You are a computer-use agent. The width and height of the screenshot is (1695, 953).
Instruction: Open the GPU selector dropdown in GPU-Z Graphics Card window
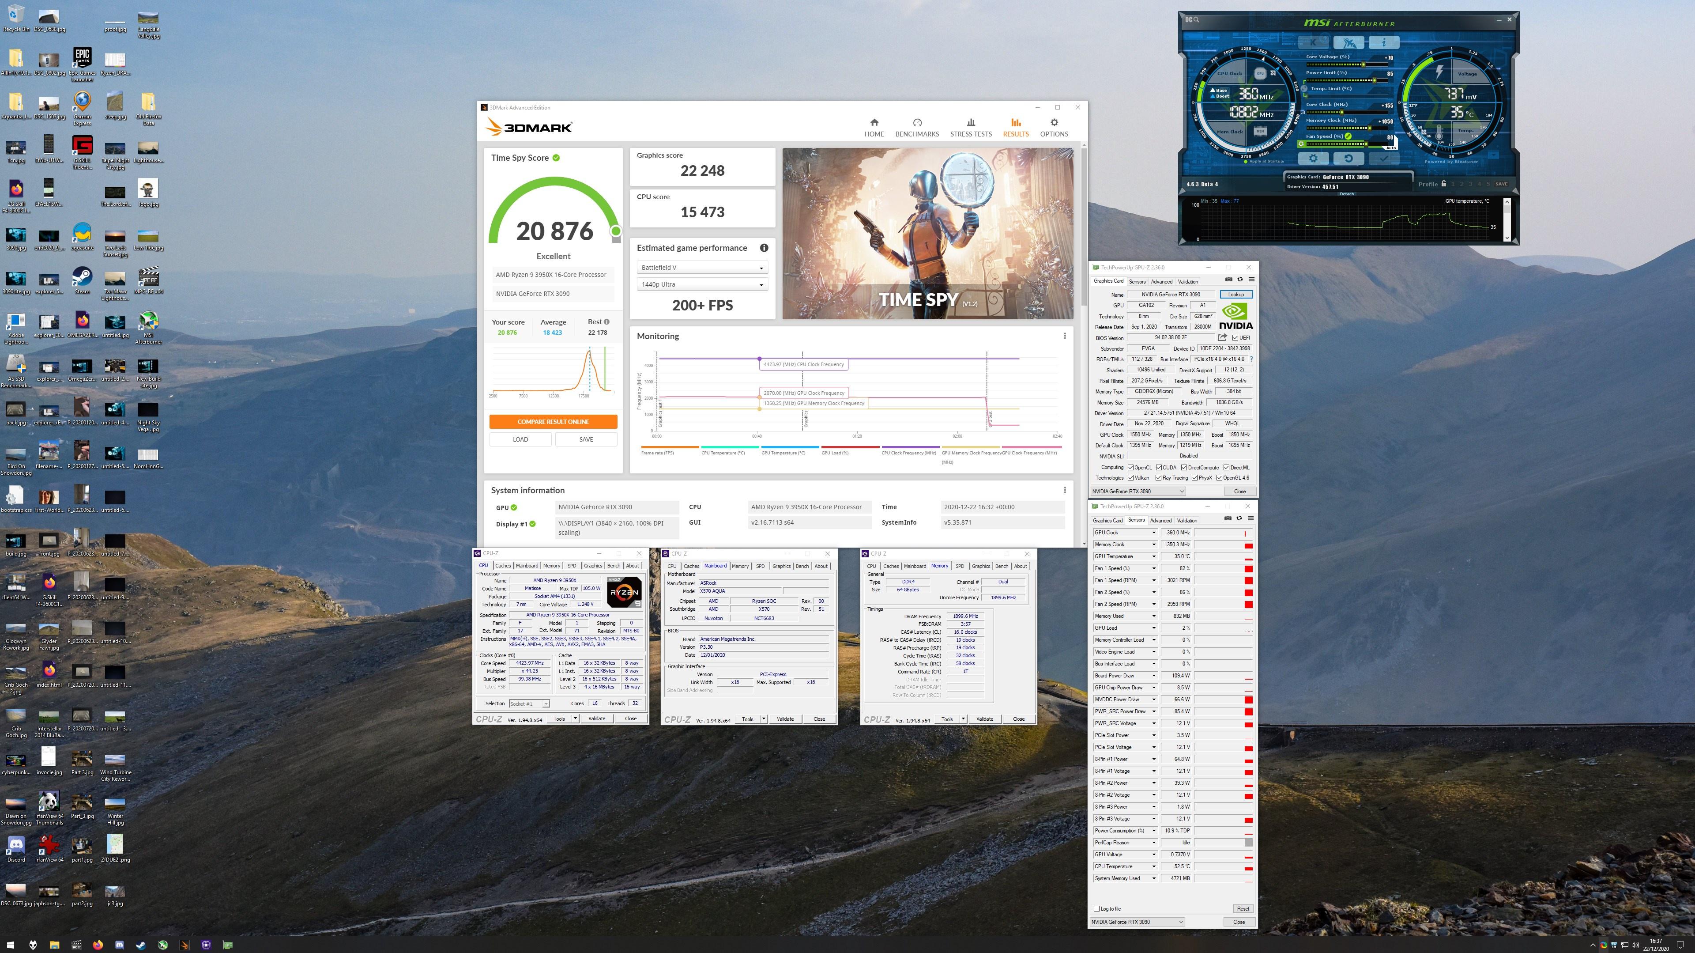coord(1138,491)
